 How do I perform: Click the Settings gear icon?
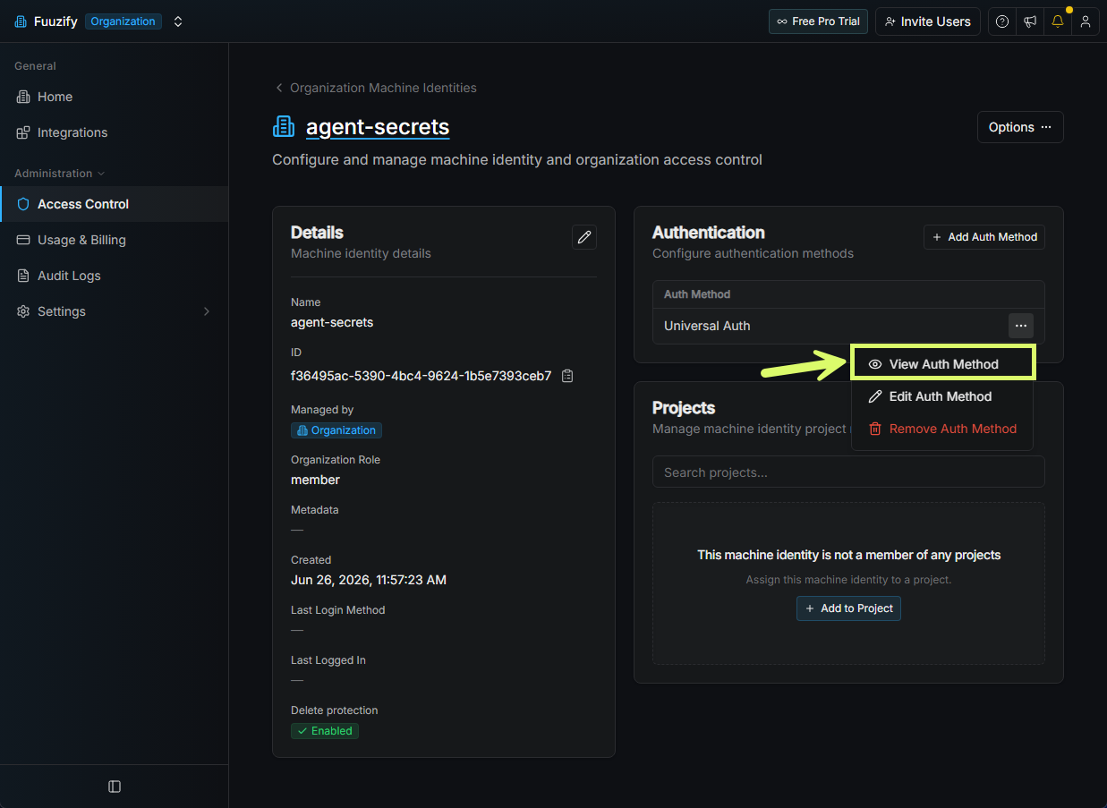click(x=23, y=311)
